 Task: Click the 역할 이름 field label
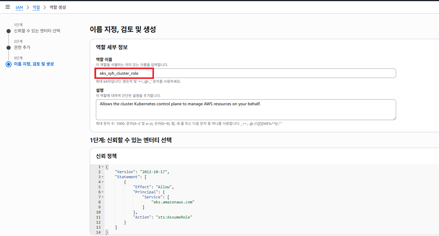[x=104, y=60]
